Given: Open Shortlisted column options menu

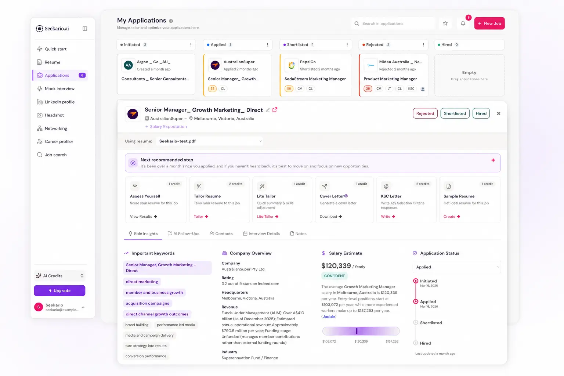Looking at the screenshot, I should [347, 45].
